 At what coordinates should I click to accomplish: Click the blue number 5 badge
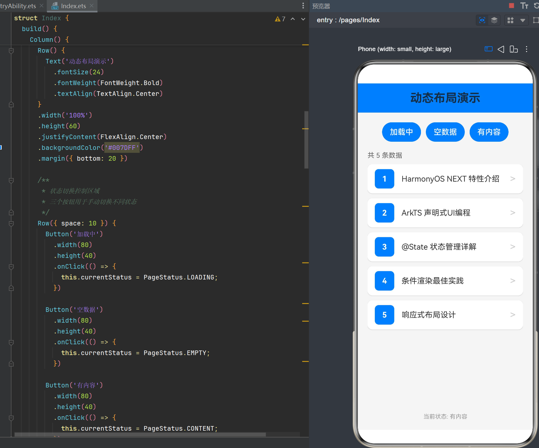click(x=384, y=315)
